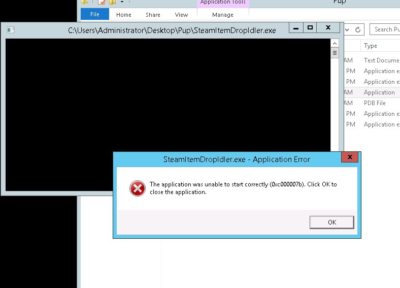
Task: Click the Search Pup input field
Action: coord(385,29)
